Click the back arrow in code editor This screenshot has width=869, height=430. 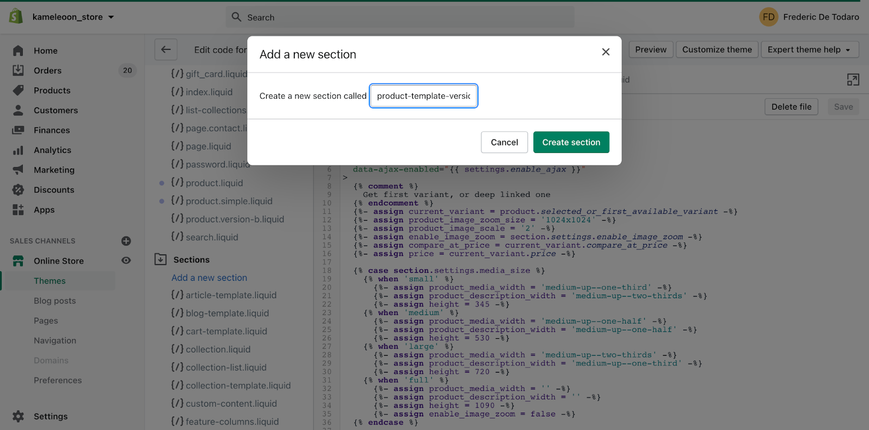tap(166, 49)
